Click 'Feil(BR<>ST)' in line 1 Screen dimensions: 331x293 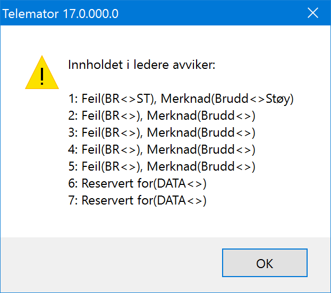click(x=117, y=99)
